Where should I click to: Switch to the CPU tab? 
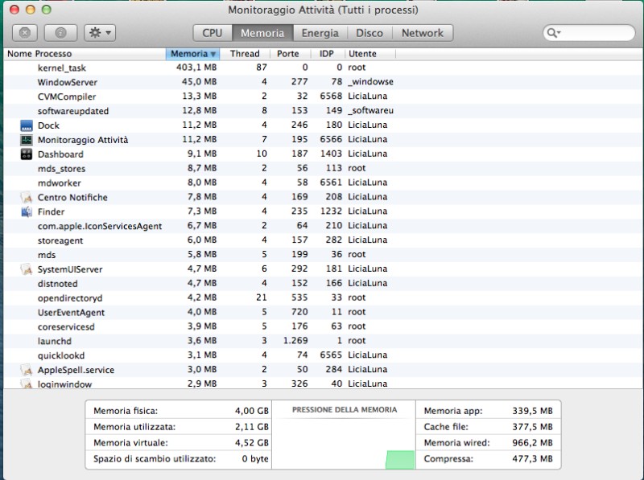(213, 33)
